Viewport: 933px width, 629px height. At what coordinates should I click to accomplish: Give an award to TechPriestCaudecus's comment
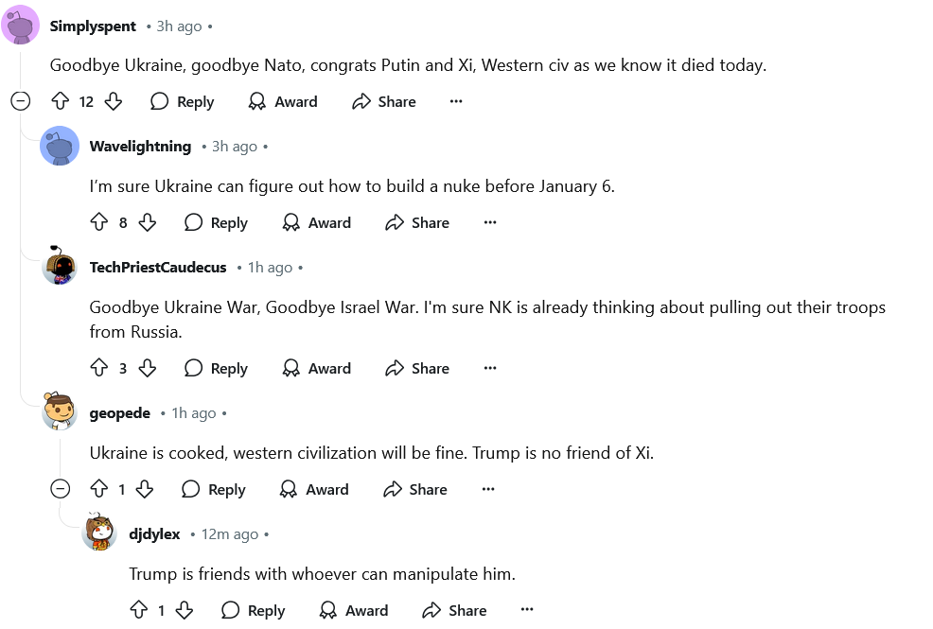[x=316, y=368]
